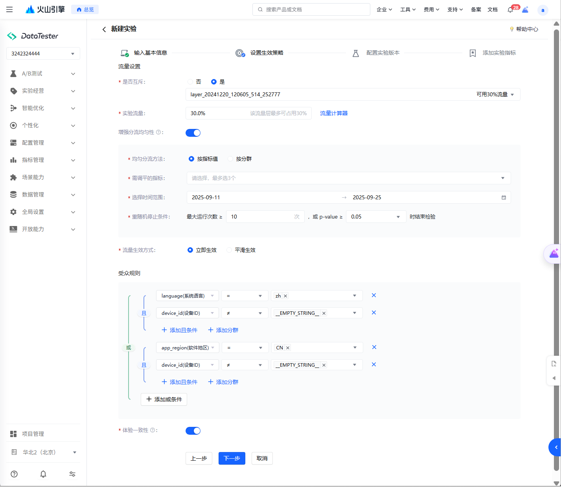The image size is (561, 487).
Task: Open the 支持 top menu
Action: point(455,9)
